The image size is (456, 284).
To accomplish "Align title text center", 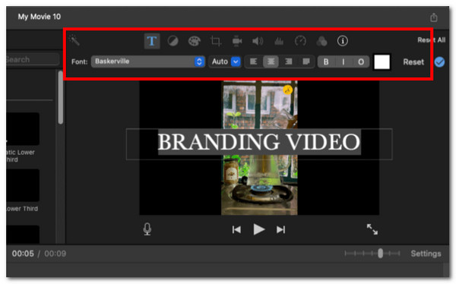I will click(x=271, y=62).
